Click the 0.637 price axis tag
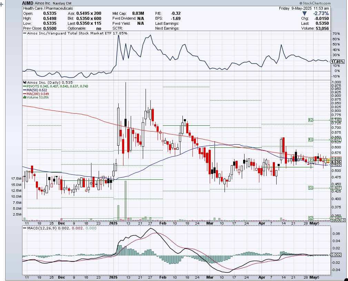 (336, 139)
